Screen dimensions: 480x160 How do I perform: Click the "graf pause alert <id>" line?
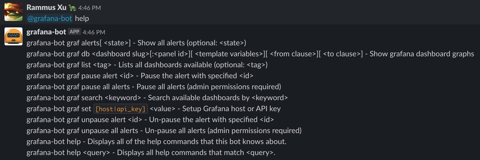click(x=140, y=76)
